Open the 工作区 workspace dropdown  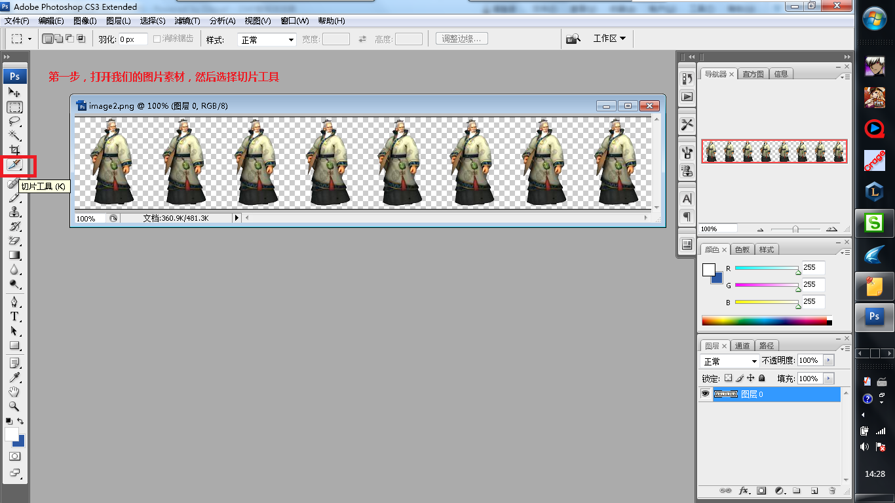(x=609, y=39)
